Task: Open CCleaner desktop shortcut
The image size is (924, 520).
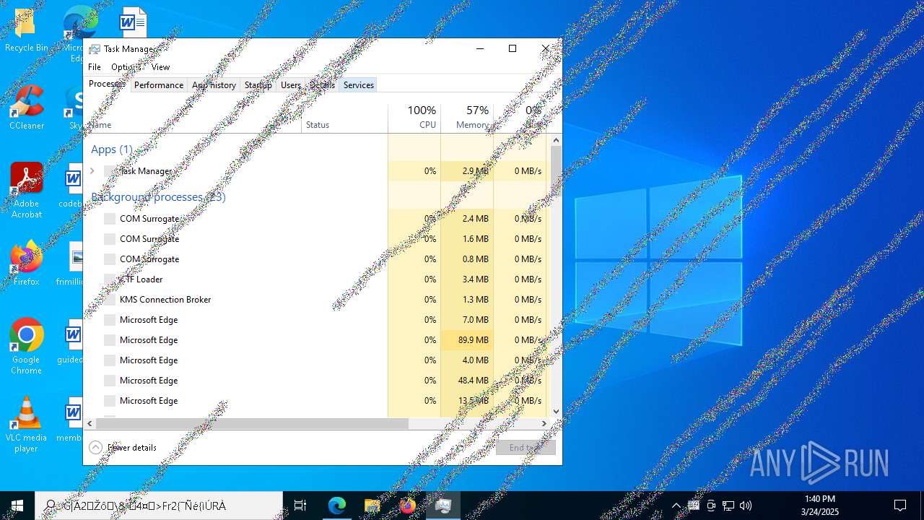Action: pos(26,108)
